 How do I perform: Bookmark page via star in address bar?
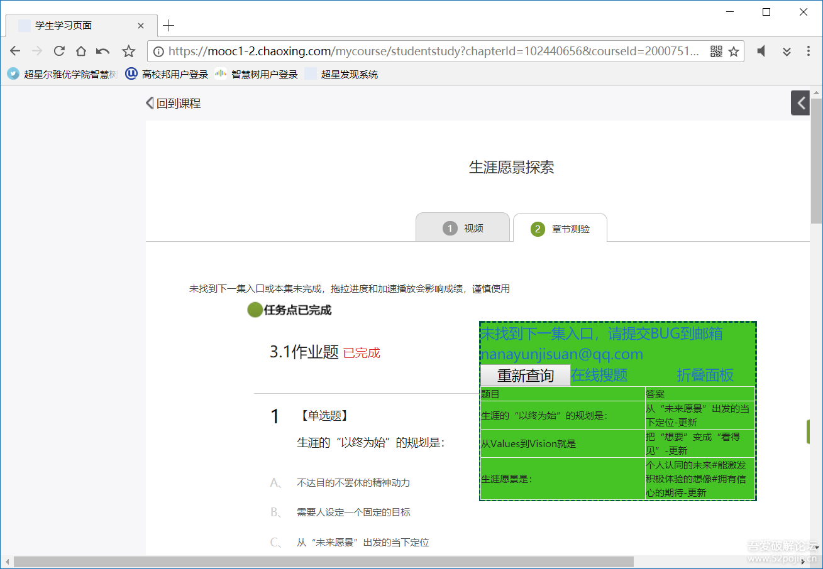pos(734,51)
